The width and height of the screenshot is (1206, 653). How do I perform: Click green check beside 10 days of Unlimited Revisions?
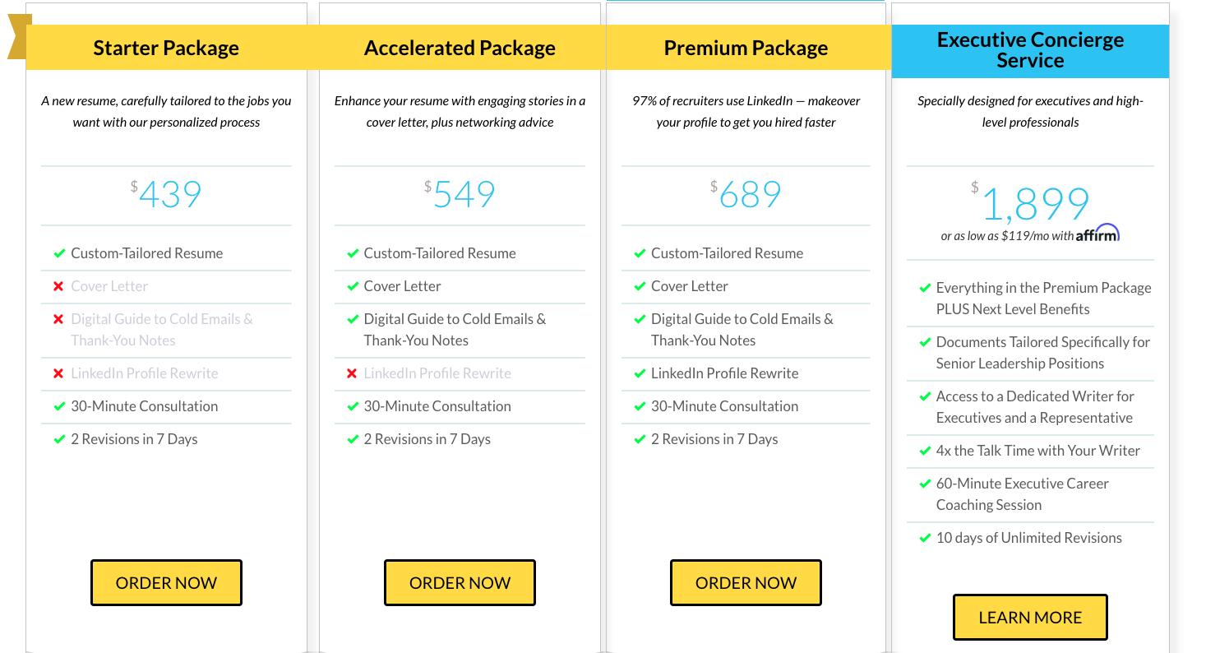924,538
